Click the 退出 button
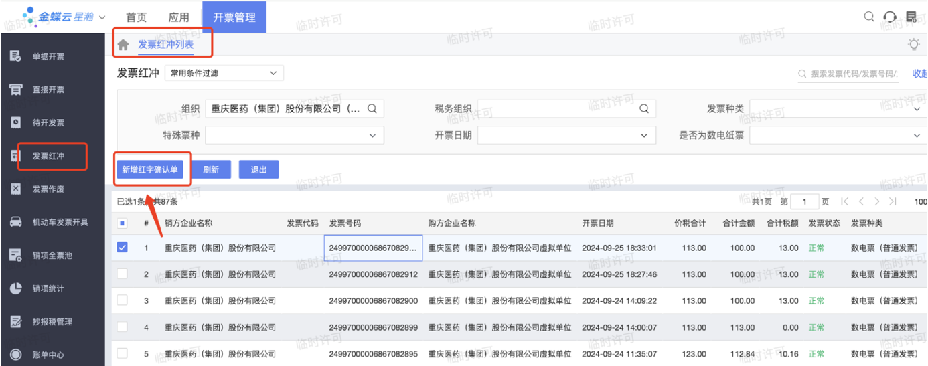The image size is (928, 366). 258,170
